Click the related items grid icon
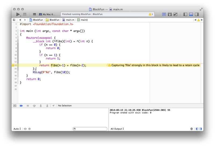Image resolution: width=215 pixels, height=147 pixels. point(14,20)
